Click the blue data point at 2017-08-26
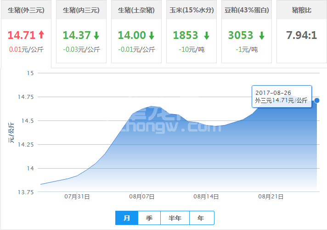This screenshot has height=230, width=327. [317, 101]
